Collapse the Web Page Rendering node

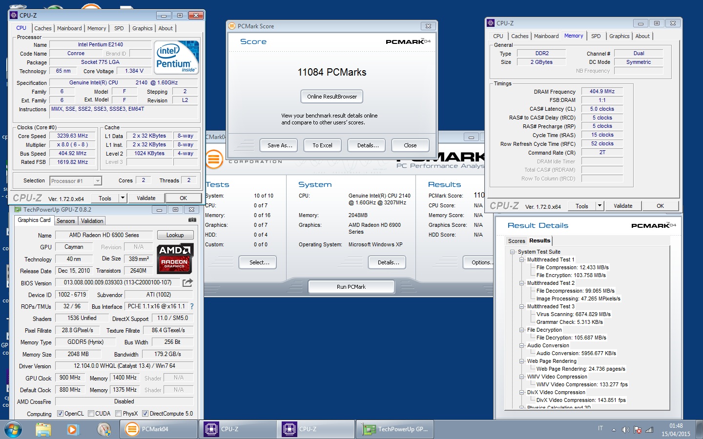522,361
